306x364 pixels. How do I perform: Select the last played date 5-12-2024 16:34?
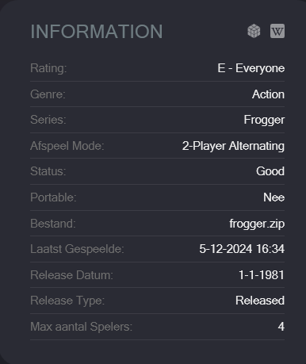(x=242, y=249)
